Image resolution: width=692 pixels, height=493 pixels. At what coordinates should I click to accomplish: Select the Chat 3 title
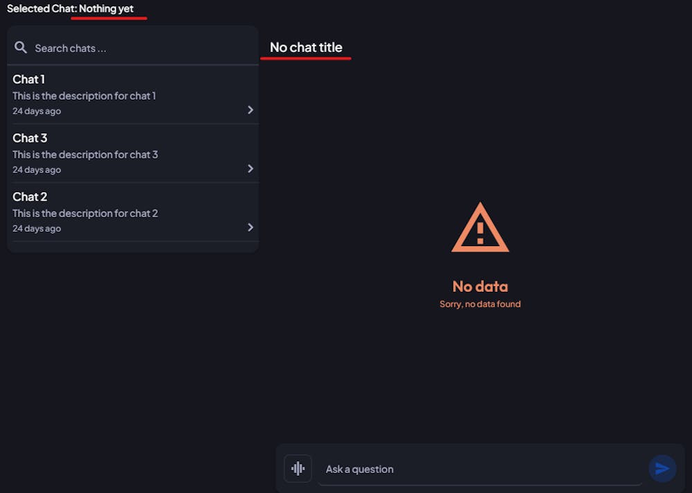click(30, 138)
